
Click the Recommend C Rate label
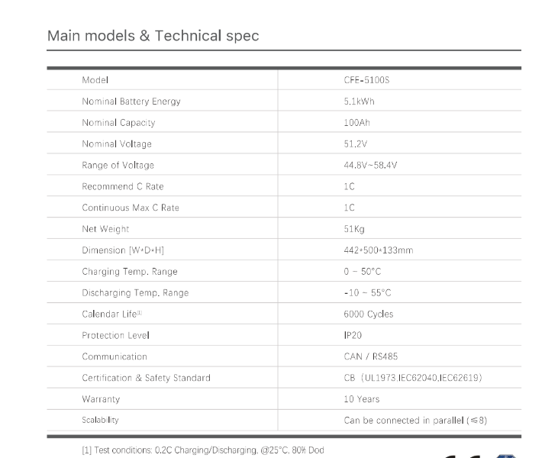[122, 186]
